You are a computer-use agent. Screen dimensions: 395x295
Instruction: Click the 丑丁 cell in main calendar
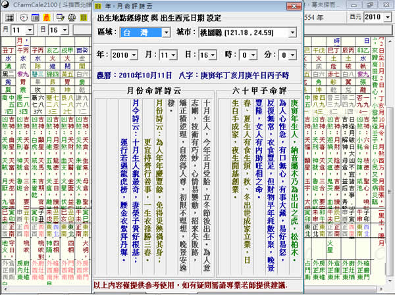pyautogui.click(x=8, y=51)
